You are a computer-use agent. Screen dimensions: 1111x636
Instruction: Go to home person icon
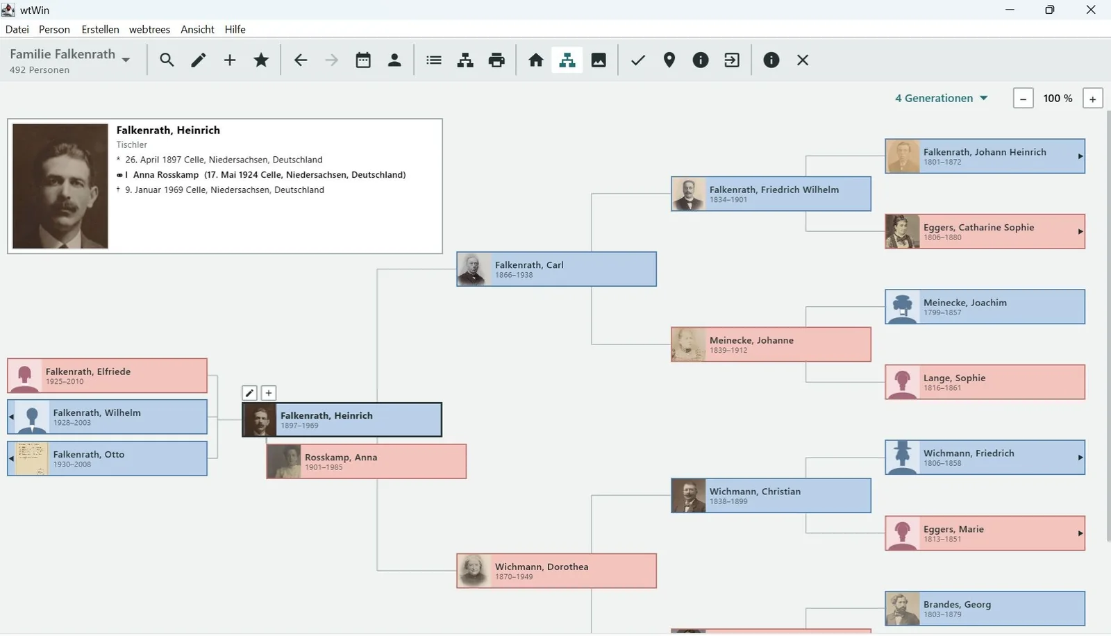pos(535,60)
